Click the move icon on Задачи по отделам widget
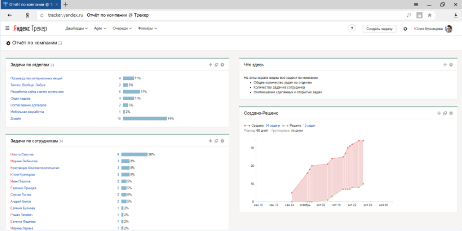 [x=210, y=65]
